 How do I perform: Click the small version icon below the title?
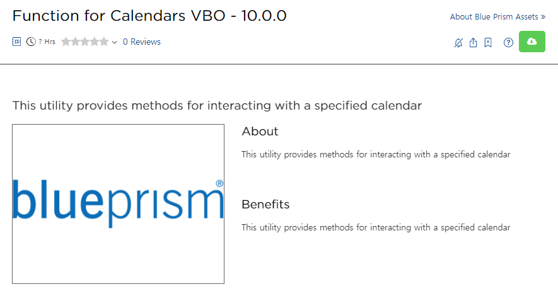17,42
